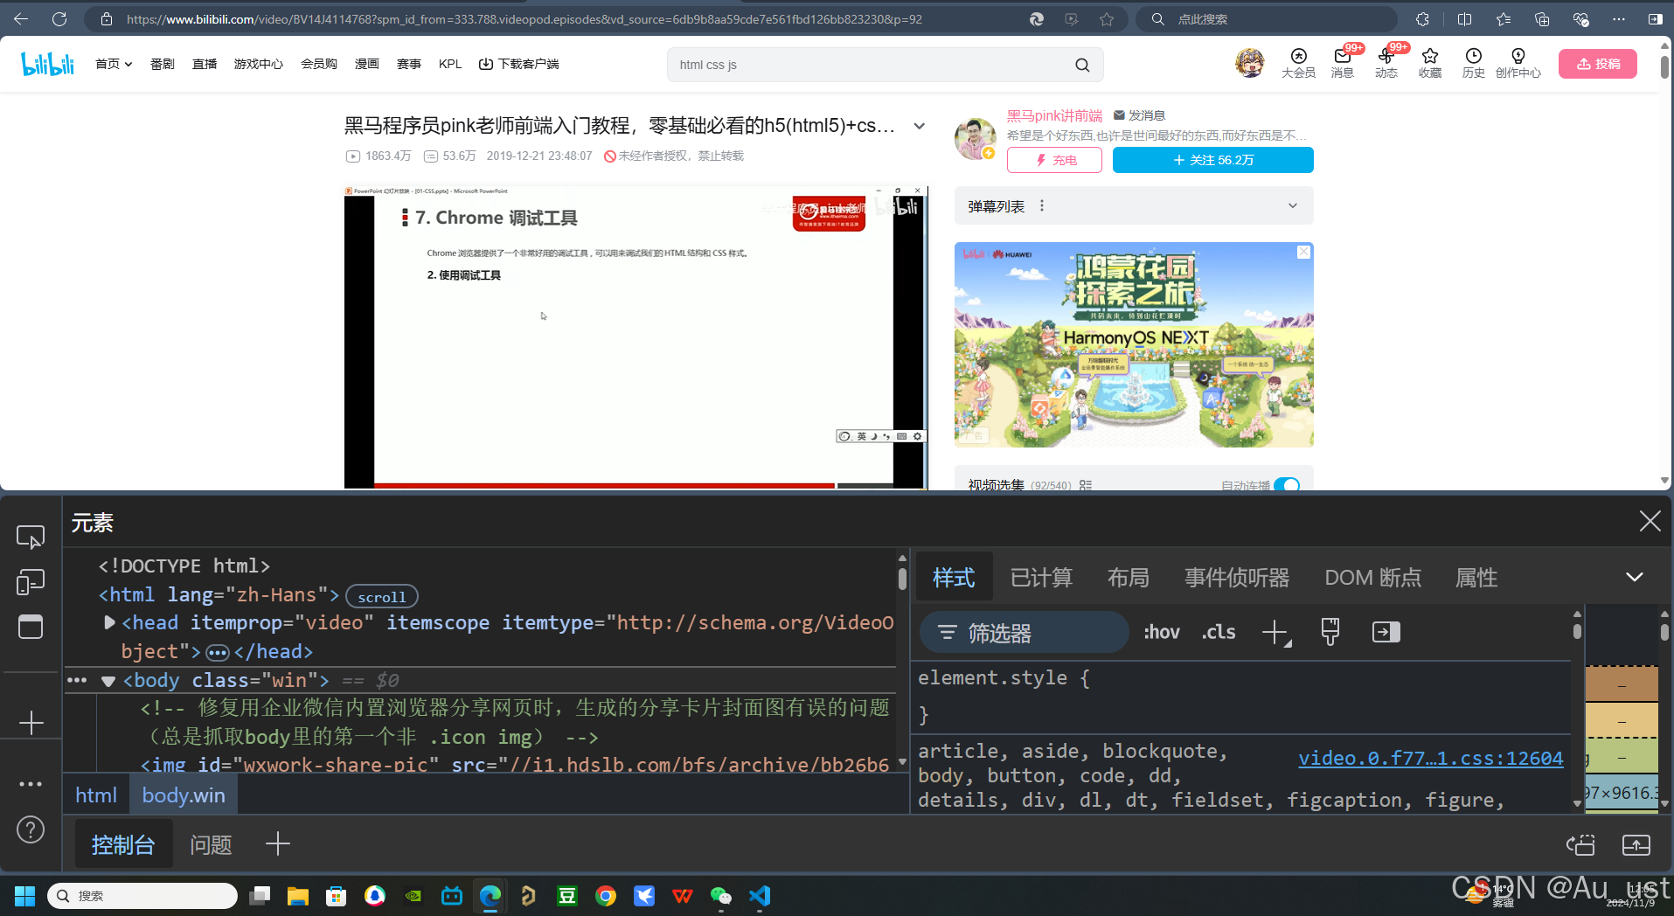
Task: Open Windows Start menu
Action: [24, 896]
